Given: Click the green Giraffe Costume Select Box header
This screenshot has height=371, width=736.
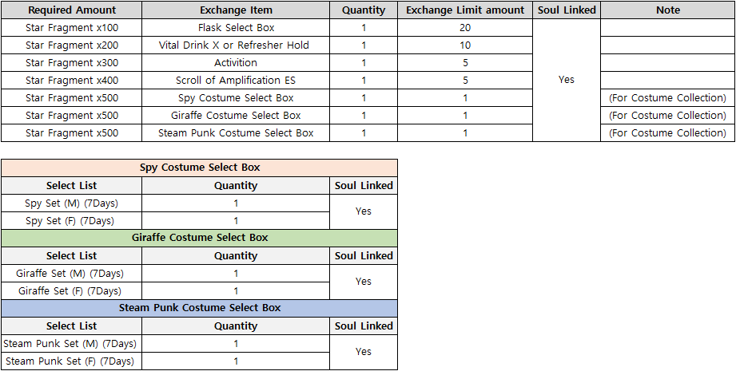Looking at the screenshot, I should point(199,238).
